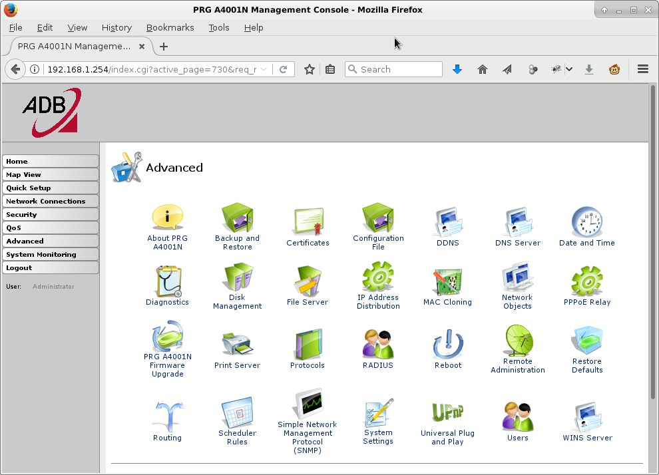Image resolution: width=659 pixels, height=475 pixels.
Task: Open the View menu
Action: [x=77, y=28]
